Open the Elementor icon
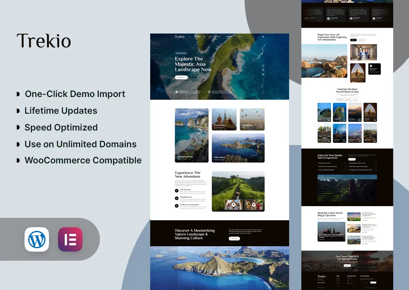Image resolution: width=409 pixels, height=290 pixels. pos(70,239)
